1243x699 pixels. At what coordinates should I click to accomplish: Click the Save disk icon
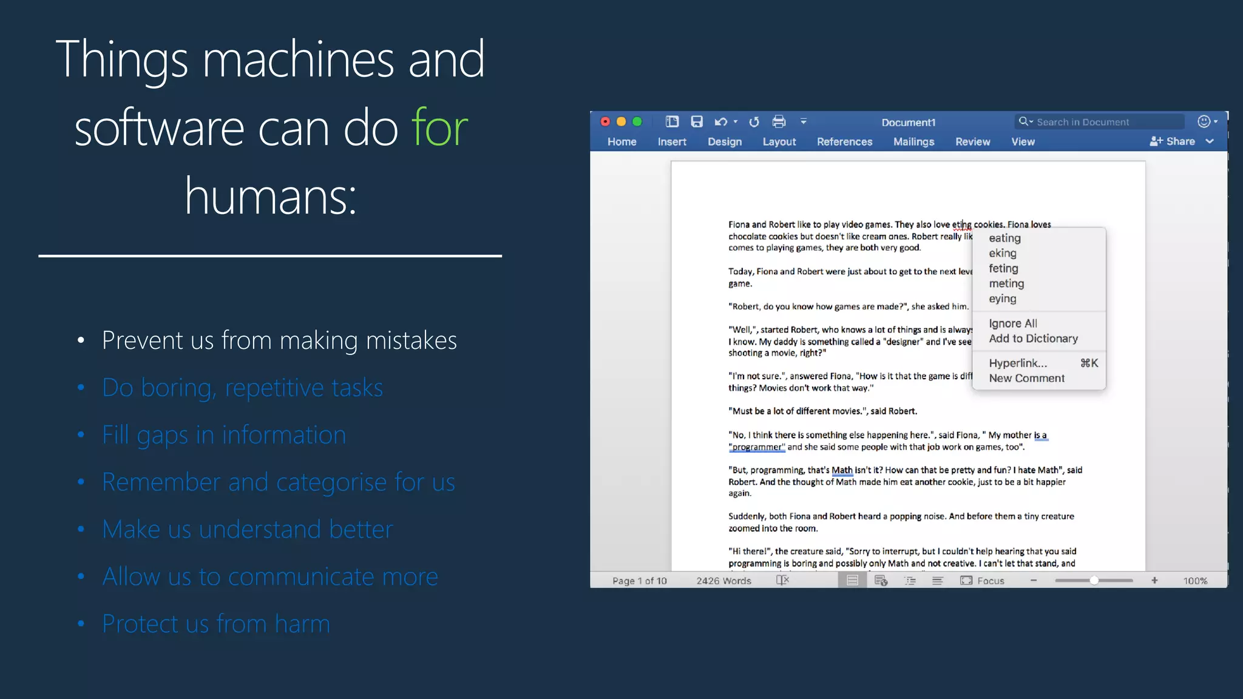697,121
